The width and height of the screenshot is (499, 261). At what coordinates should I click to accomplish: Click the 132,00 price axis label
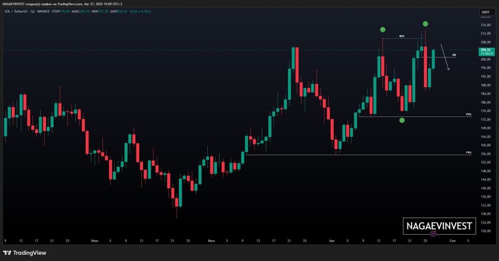[485, 205]
